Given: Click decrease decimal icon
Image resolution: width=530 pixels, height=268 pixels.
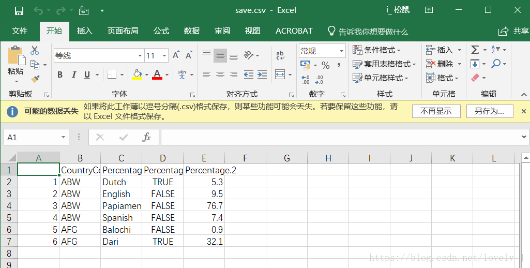Looking at the screenshot, I should point(319,80).
